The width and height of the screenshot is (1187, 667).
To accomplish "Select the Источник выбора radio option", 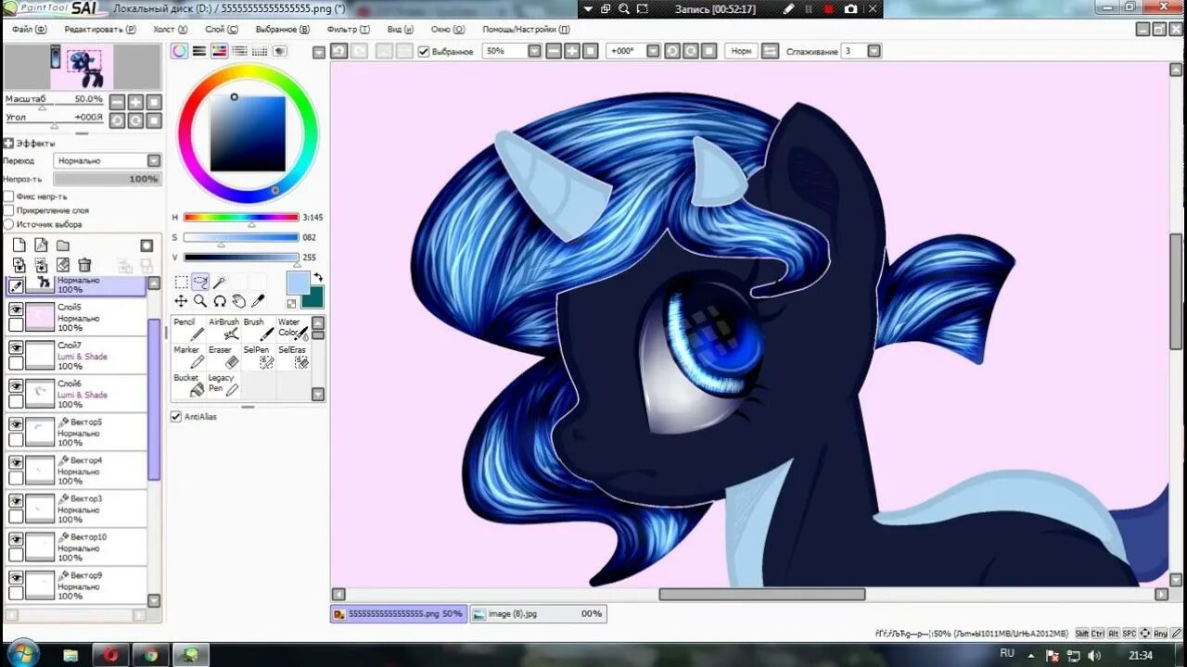I will pyautogui.click(x=9, y=224).
